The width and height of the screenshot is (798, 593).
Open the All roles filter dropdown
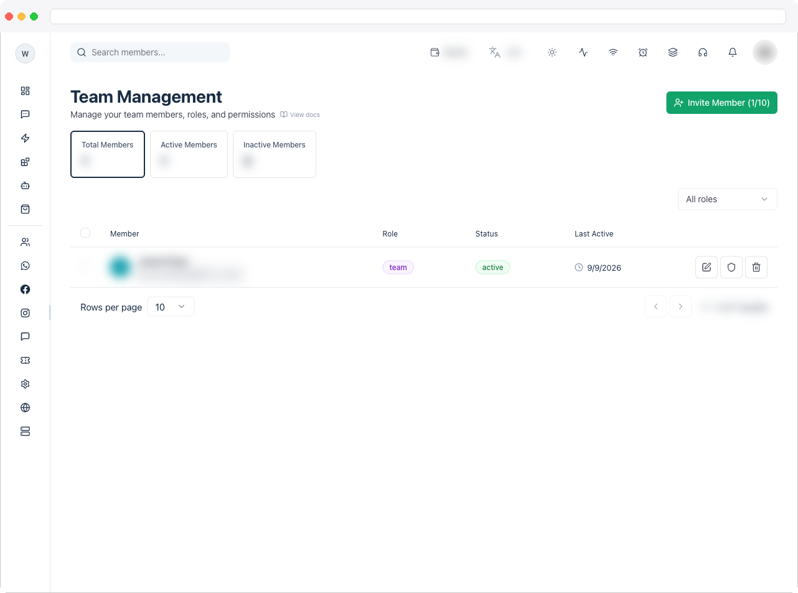pos(727,199)
